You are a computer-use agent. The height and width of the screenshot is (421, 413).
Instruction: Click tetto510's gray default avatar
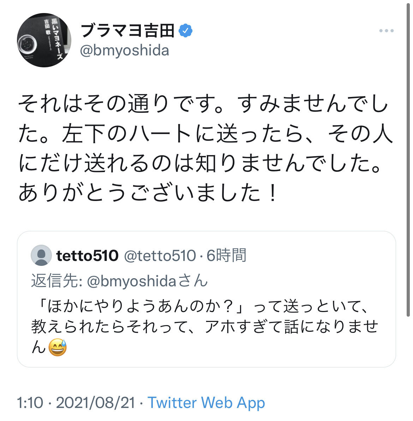pyautogui.click(x=41, y=255)
